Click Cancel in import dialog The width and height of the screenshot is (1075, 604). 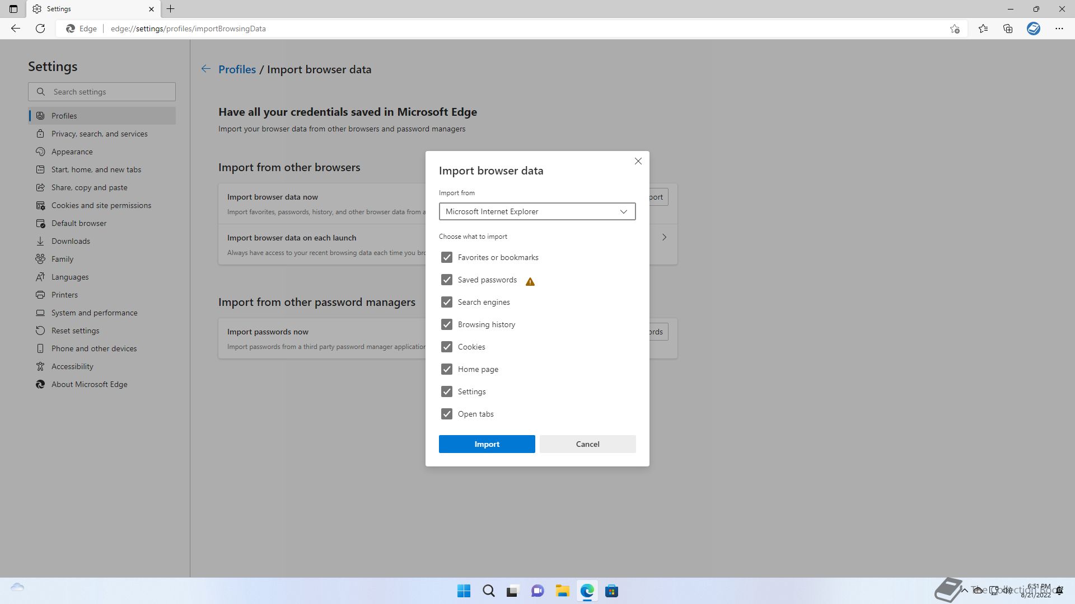click(x=588, y=444)
